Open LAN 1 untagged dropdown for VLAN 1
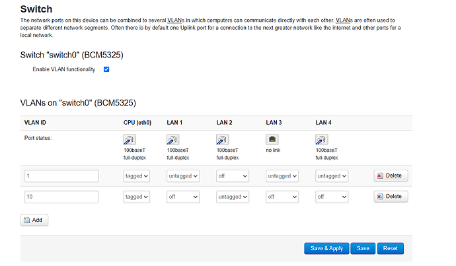The width and height of the screenshot is (456, 266). pyautogui.click(x=183, y=176)
